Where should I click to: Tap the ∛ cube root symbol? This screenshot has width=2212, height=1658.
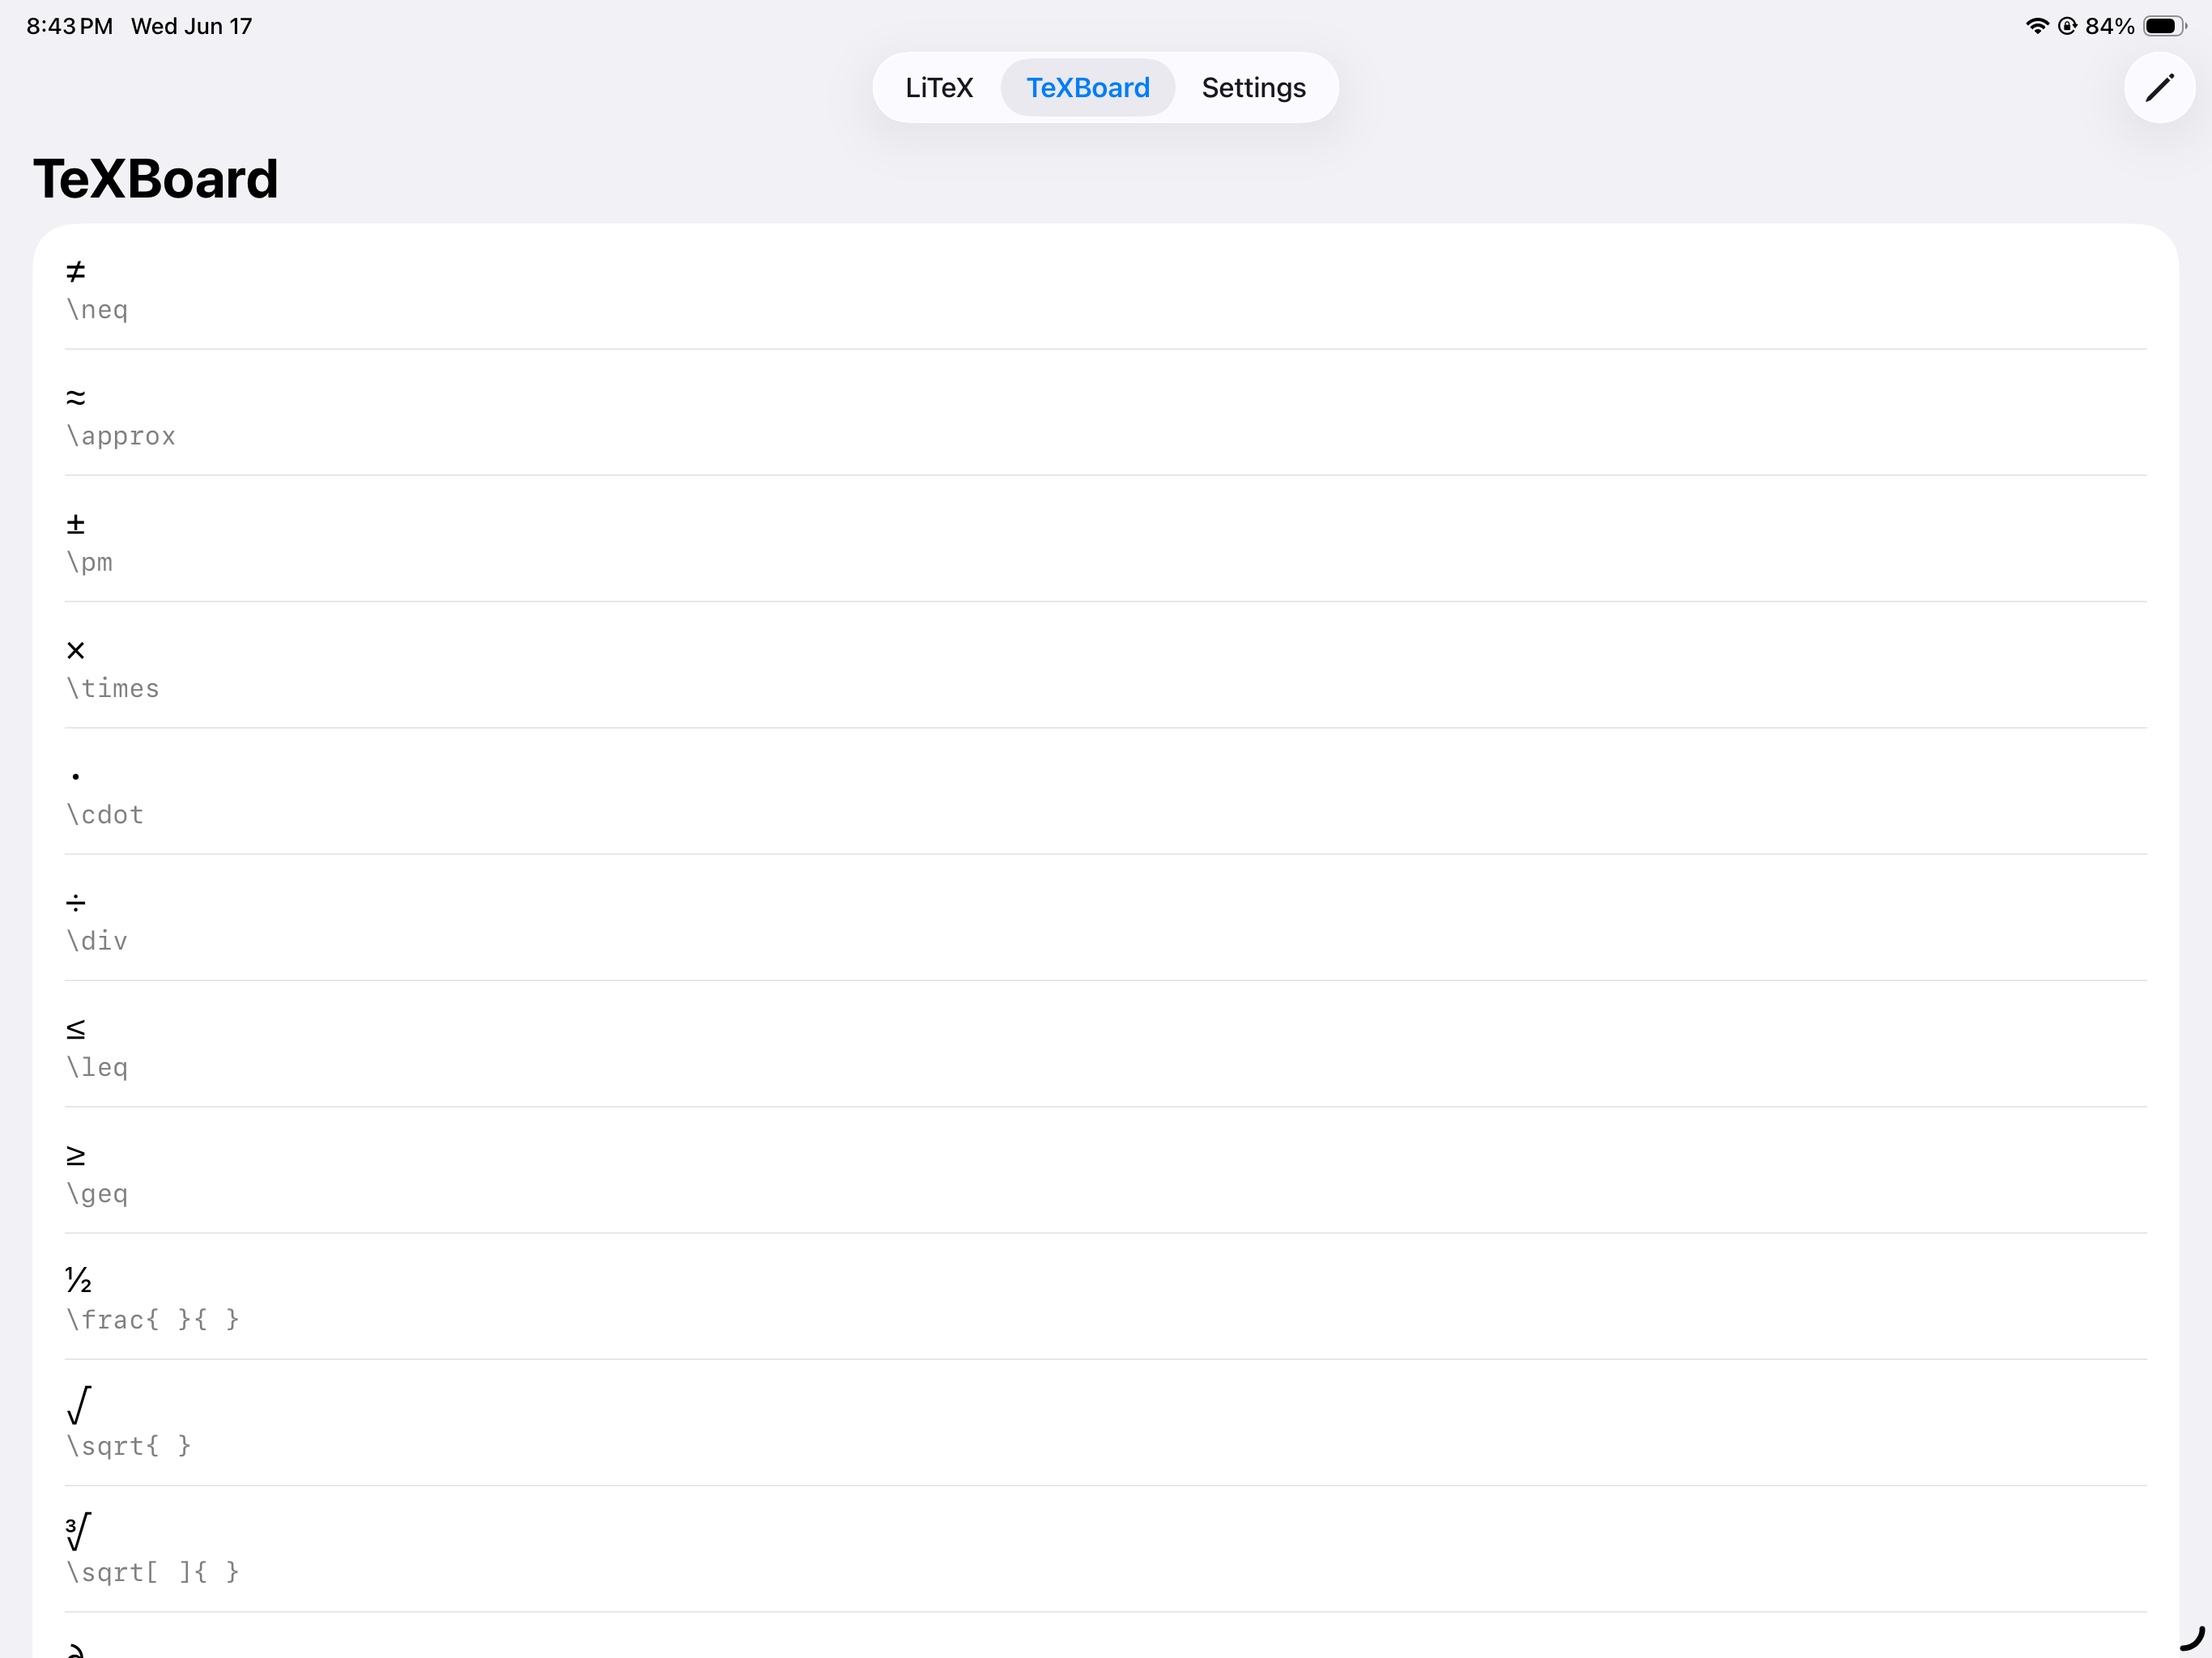(78, 1530)
